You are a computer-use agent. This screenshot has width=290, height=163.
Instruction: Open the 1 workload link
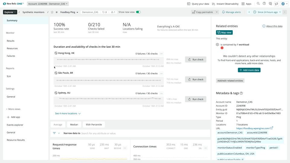(243, 45)
